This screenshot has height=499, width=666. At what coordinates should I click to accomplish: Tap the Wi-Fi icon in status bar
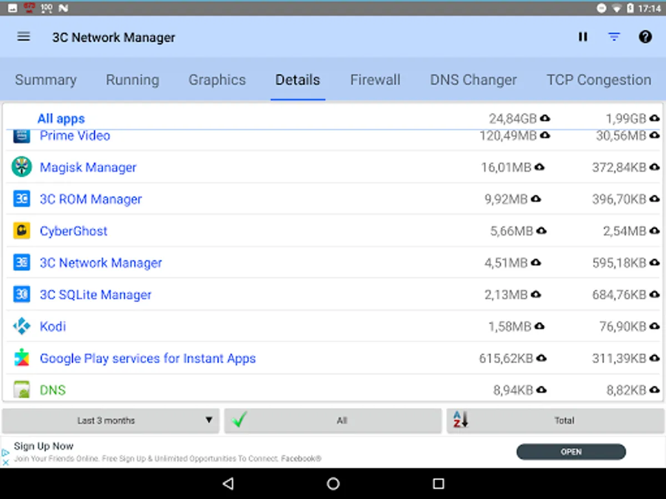point(616,8)
